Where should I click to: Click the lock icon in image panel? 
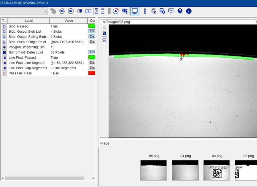104,33
